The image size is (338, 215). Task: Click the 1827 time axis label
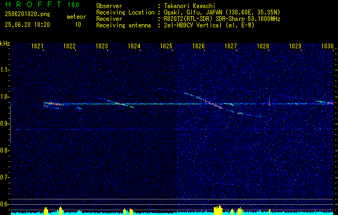[231, 46]
